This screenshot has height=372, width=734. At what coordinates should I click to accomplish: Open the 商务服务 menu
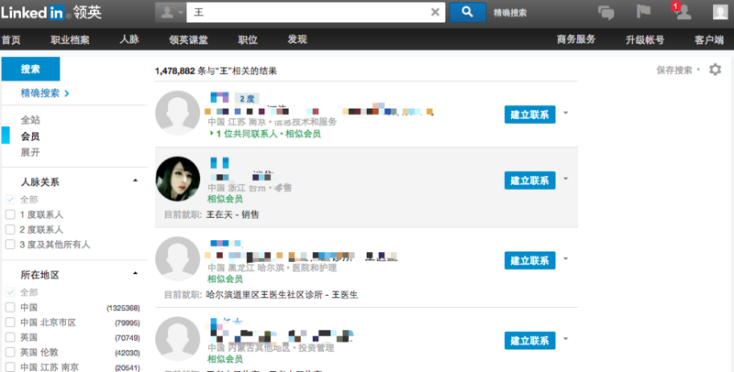tap(576, 39)
